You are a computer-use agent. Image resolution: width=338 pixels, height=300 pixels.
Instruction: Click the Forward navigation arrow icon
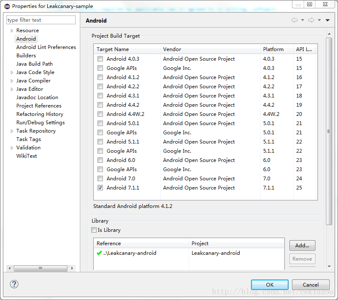[311, 20]
